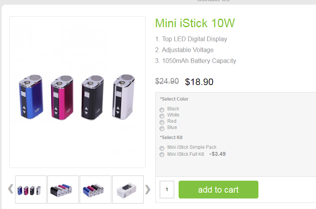Open second thumbnail of stacked iSticks
This screenshot has width=316, height=209.
(63, 189)
